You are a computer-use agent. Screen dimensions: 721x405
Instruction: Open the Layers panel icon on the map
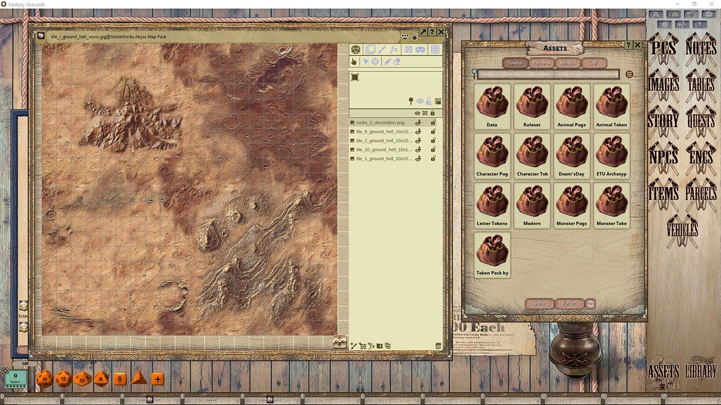[370, 49]
